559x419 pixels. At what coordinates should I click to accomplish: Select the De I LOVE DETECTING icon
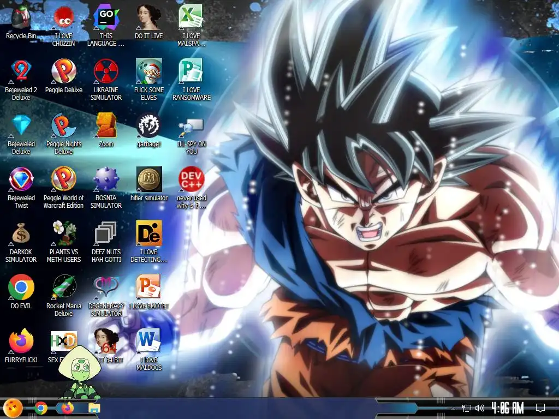[x=148, y=234]
